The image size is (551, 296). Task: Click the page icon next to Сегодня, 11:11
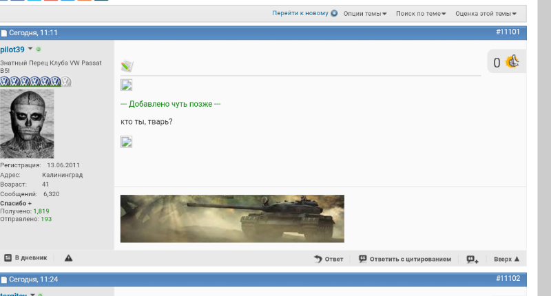[4, 33]
